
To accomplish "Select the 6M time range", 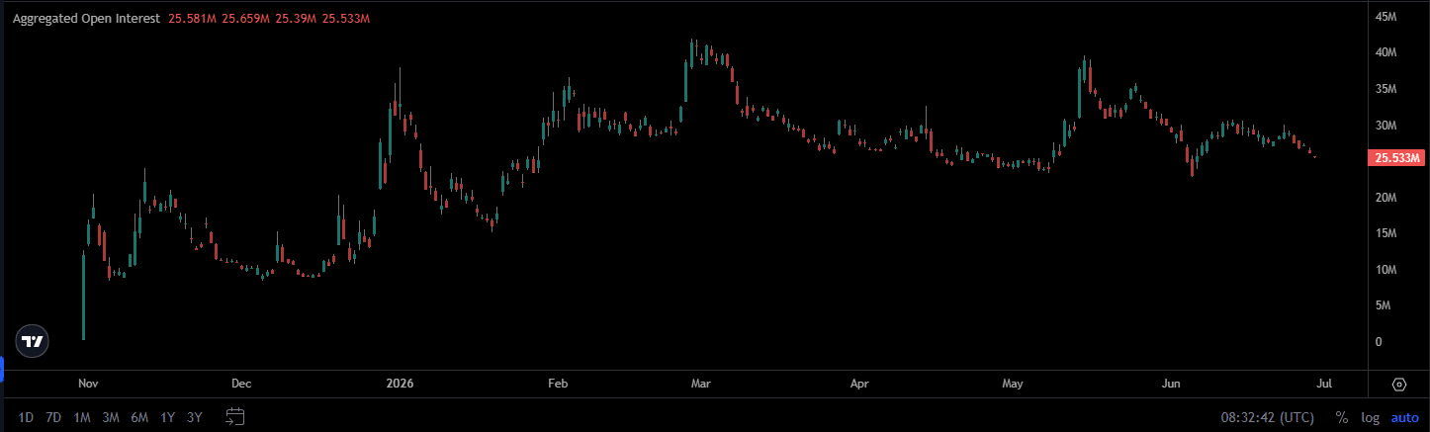I will [139, 417].
